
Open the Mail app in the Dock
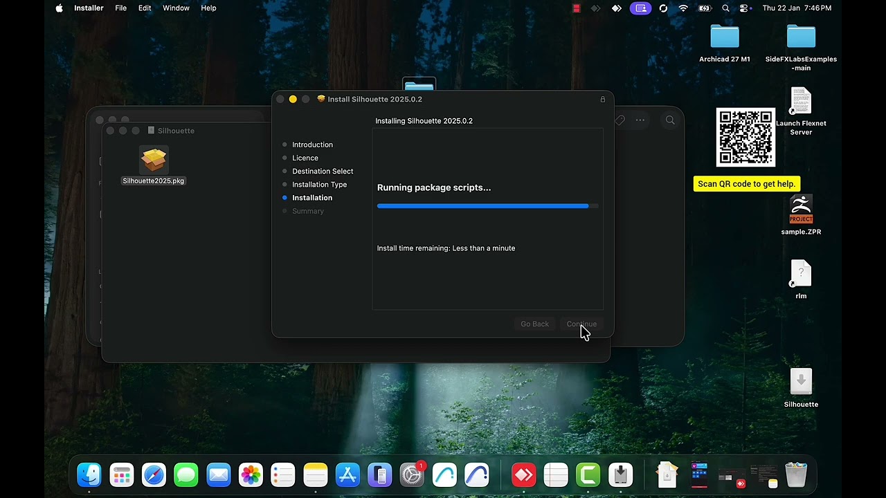click(x=219, y=475)
